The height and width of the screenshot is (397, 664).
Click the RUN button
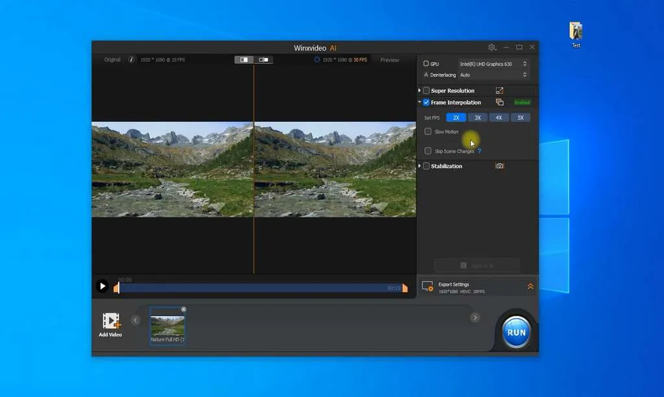516,331
